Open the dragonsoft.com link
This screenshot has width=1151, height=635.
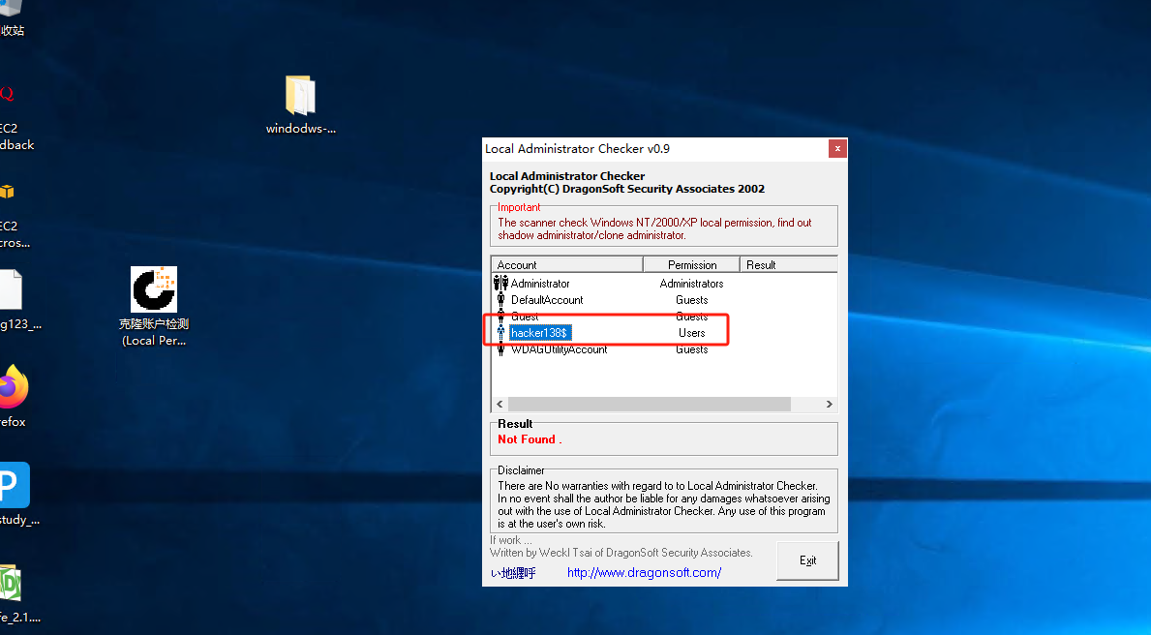(644, 573)
